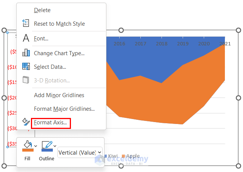This screenshot has height=172, width=243.
Task: Open Format Major Gridlines option
Action: (64, 109)
